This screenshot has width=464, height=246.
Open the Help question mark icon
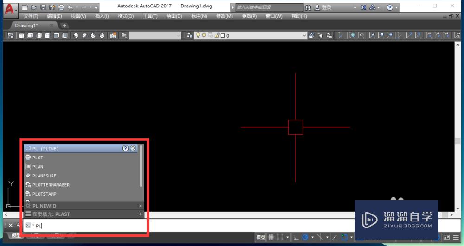pyautogui.click(x=390, y=7)
